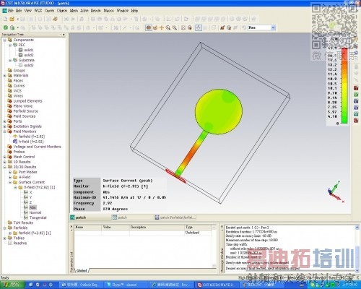Image resolution: width=361 pixels, height=289 pixels.
Task: Select the Zoom in magnifier tool
Action: tap(168, 27)
